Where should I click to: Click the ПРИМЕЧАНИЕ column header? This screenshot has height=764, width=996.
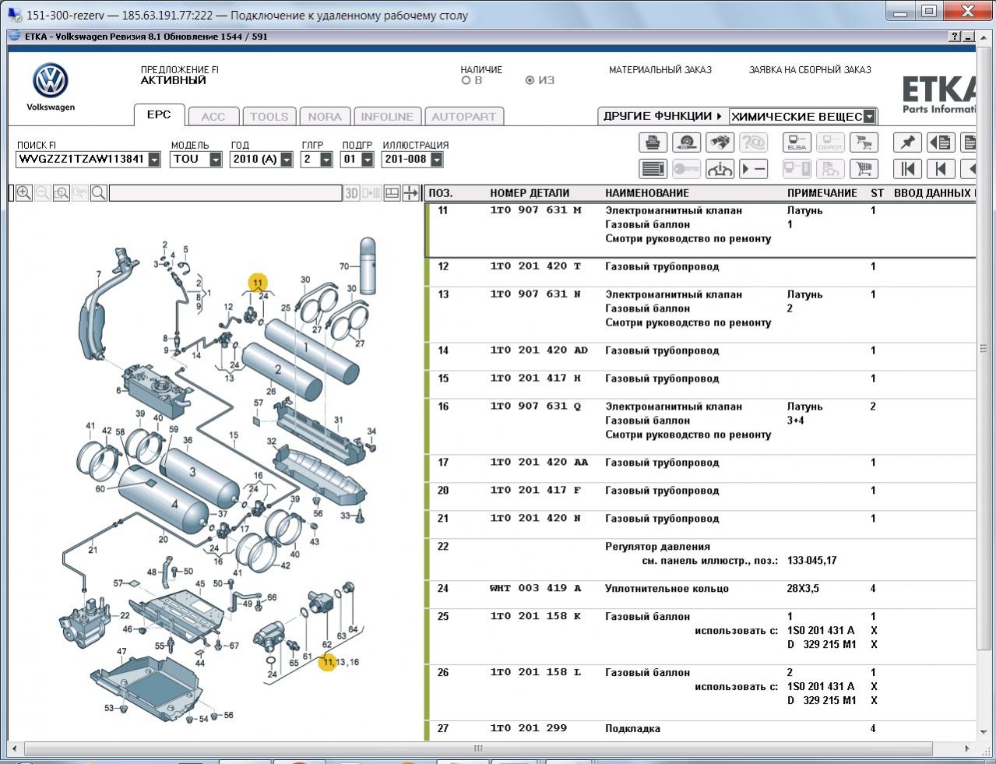click(x=822, y=193)
